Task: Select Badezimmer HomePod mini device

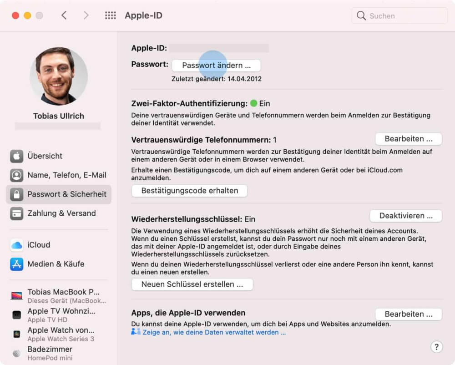Action: click(59, 353)
